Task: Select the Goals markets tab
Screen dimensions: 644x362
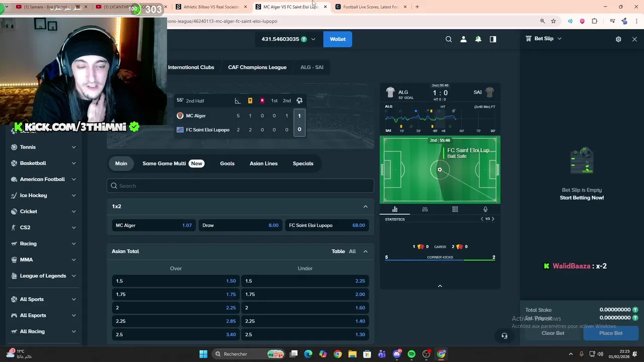Action: tap(227, 163)
